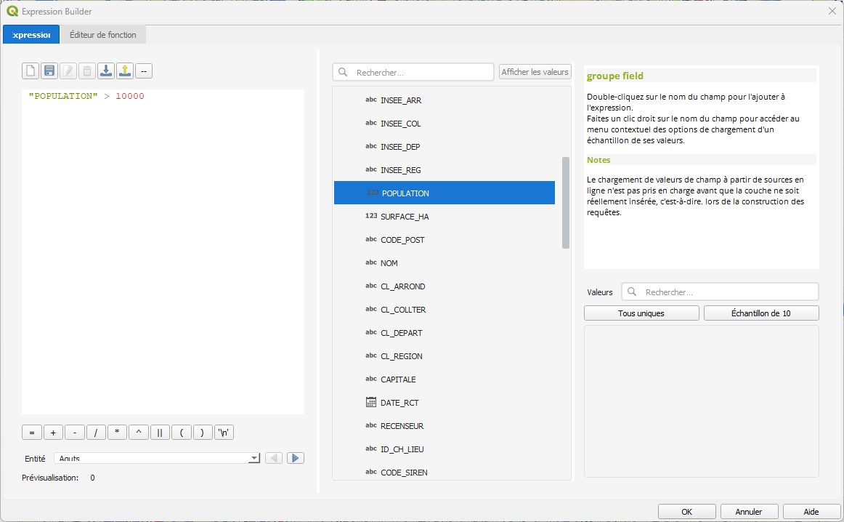Export expressions using the up-arrow icon
This screenshot has width=844, height=522.
coord(124,71)
